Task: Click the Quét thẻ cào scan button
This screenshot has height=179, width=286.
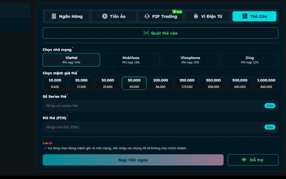Action: coord(161,33)
